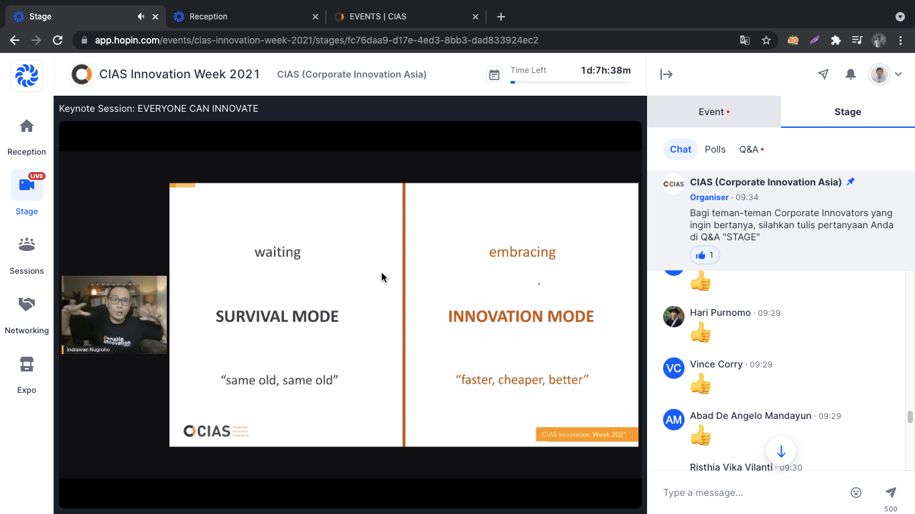Switch to the EVENTS | CIAS browser tab
The width and height of the screenshot is (915, 514).
click(407, 17)
